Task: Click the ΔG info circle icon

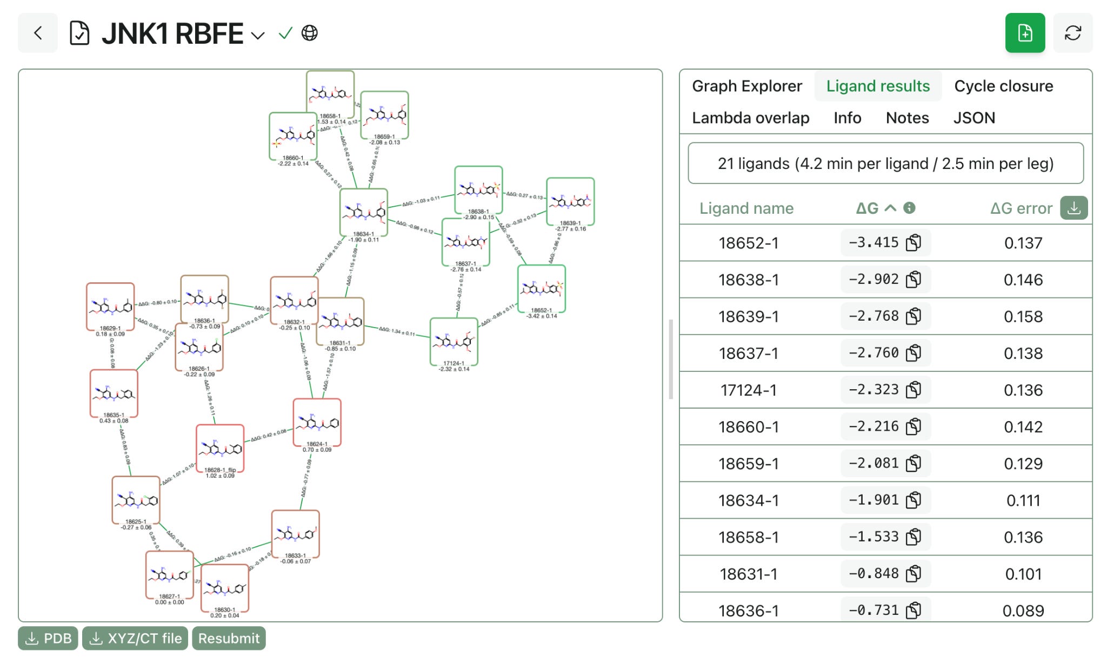Action: [909, 208]
